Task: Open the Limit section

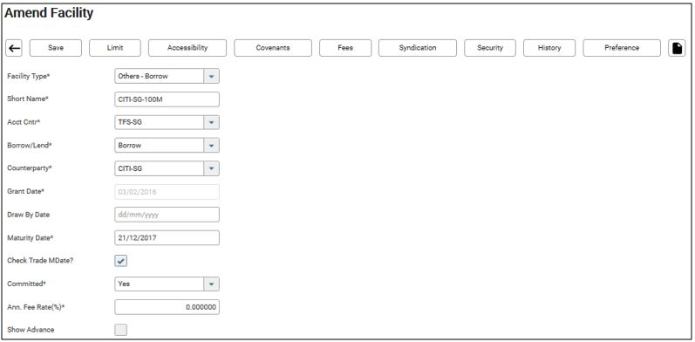Action: pyautogui.click(x=115, y=48)
